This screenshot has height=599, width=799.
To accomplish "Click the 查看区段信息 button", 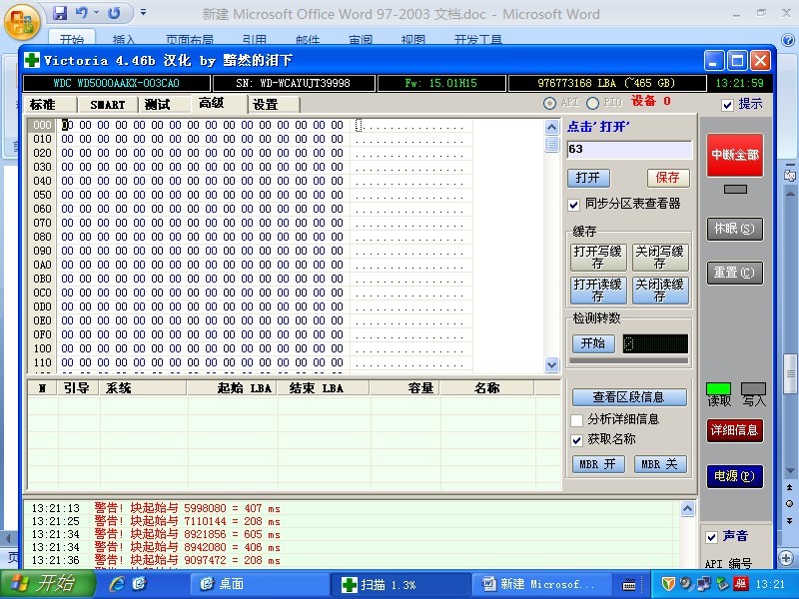I will click(629, 397).
